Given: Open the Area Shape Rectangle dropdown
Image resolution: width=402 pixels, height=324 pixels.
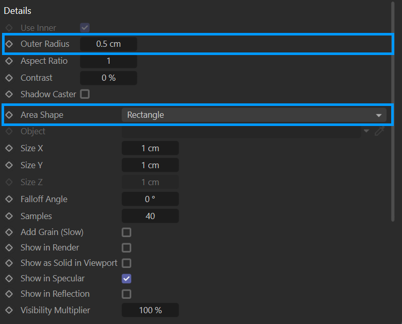Looking at the screenshot, I should coord(254,115).
